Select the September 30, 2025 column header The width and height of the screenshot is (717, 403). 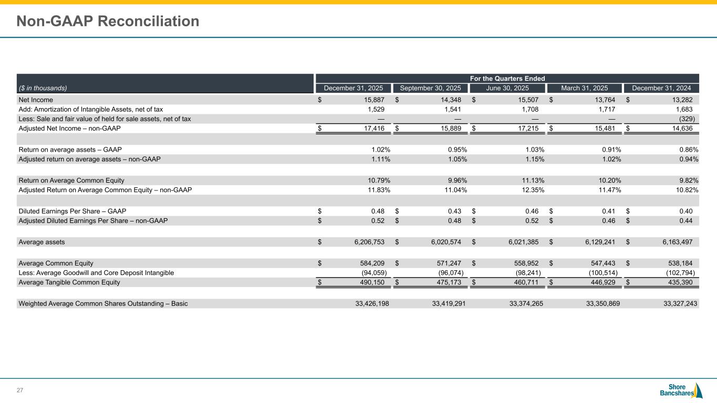(x=430, y=88)
